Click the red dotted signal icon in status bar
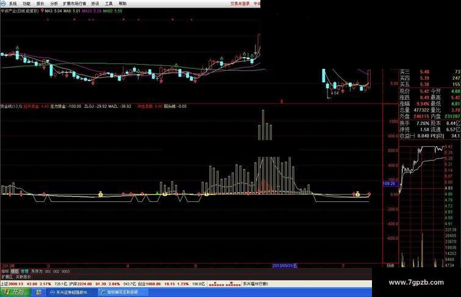The width and height of the screenshot is (461, 297). point(225,284)
